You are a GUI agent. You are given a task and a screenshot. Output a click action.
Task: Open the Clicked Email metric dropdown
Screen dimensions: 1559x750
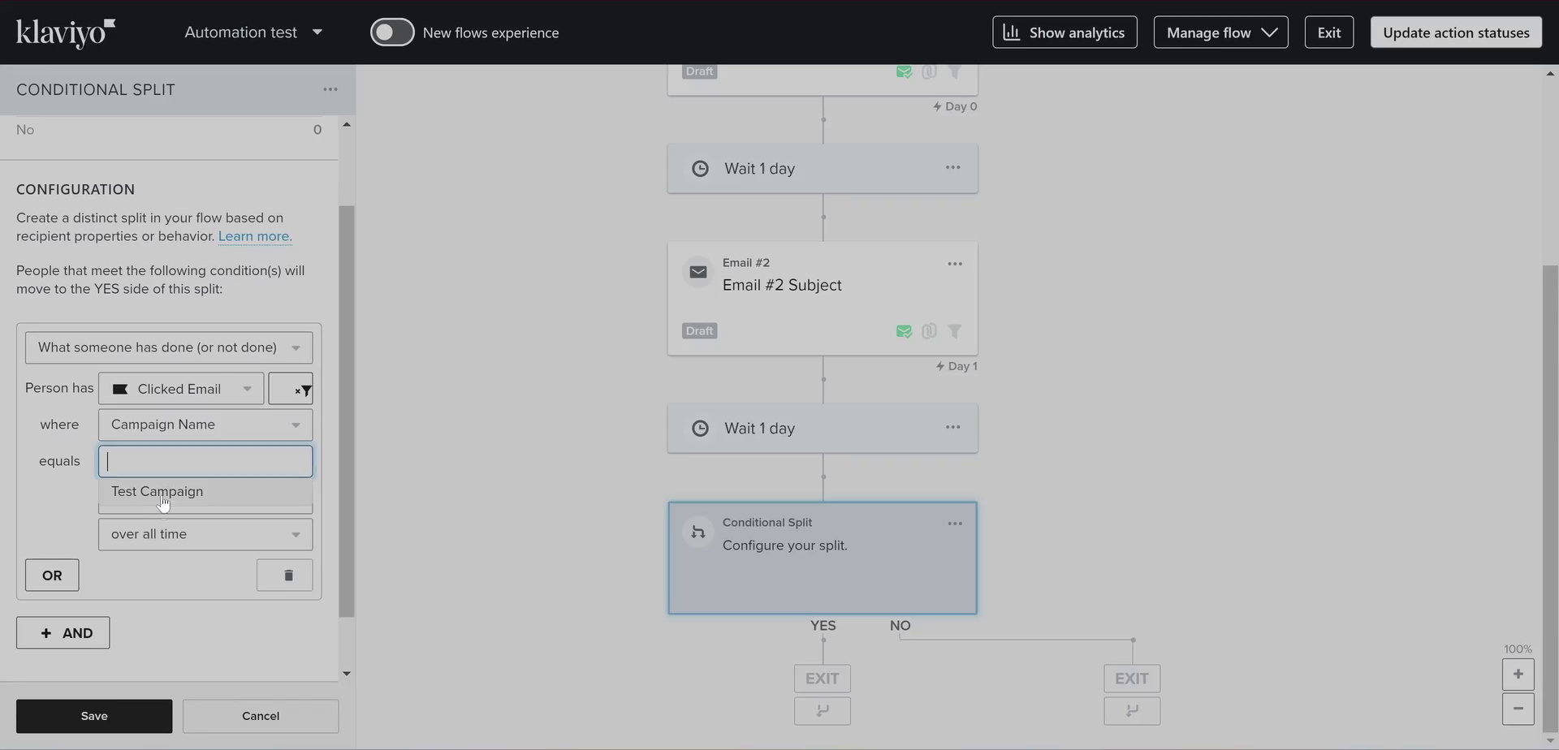coord(181,389)
